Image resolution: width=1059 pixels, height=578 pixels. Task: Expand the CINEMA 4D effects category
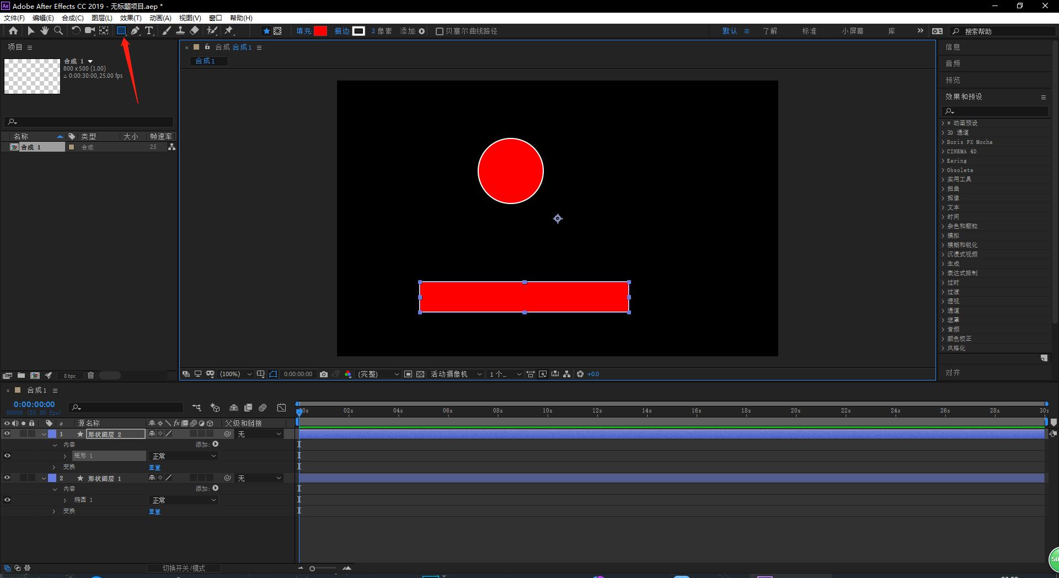point(943,152)
